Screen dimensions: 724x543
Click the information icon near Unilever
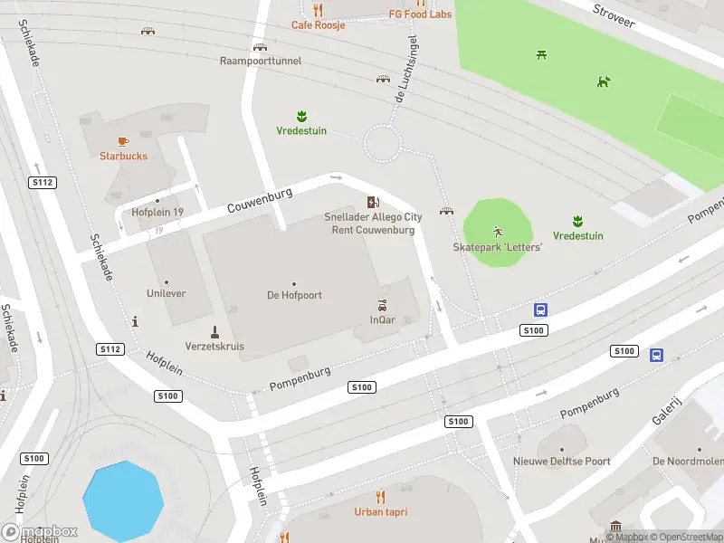[135, 321]
